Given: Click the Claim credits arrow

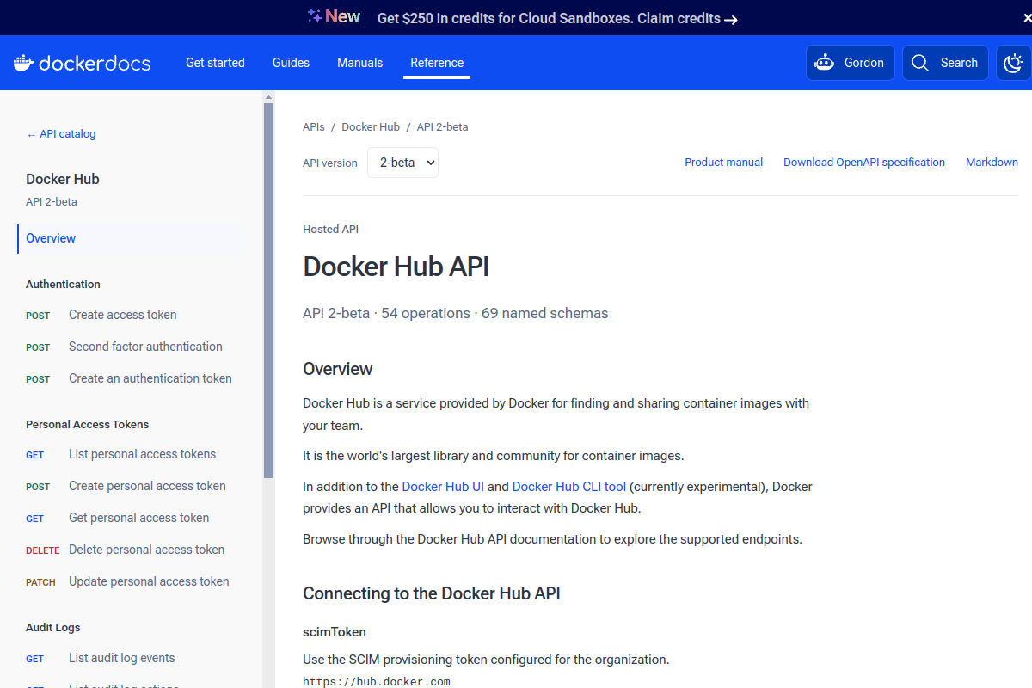Looking at the screenshot, I should click(x=731, y=19).
